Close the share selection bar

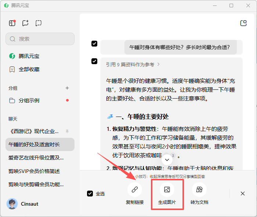click(243, 194)
